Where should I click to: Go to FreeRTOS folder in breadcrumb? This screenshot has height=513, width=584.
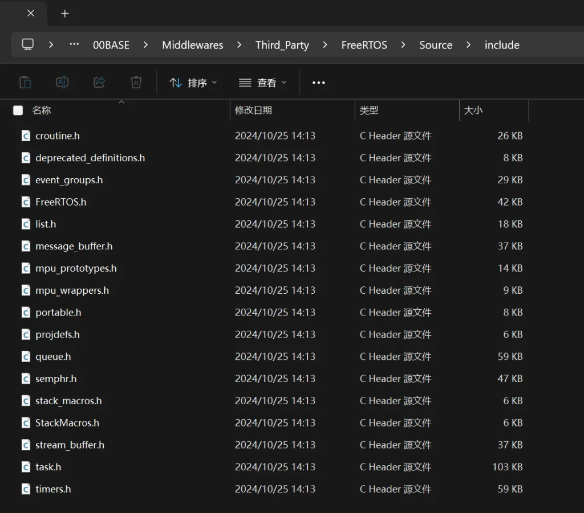click(x=364, y=45)
